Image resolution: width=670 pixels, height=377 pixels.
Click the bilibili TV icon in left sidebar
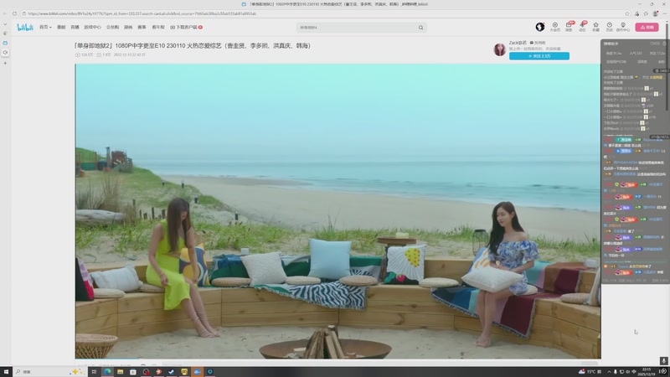point(5,44)
